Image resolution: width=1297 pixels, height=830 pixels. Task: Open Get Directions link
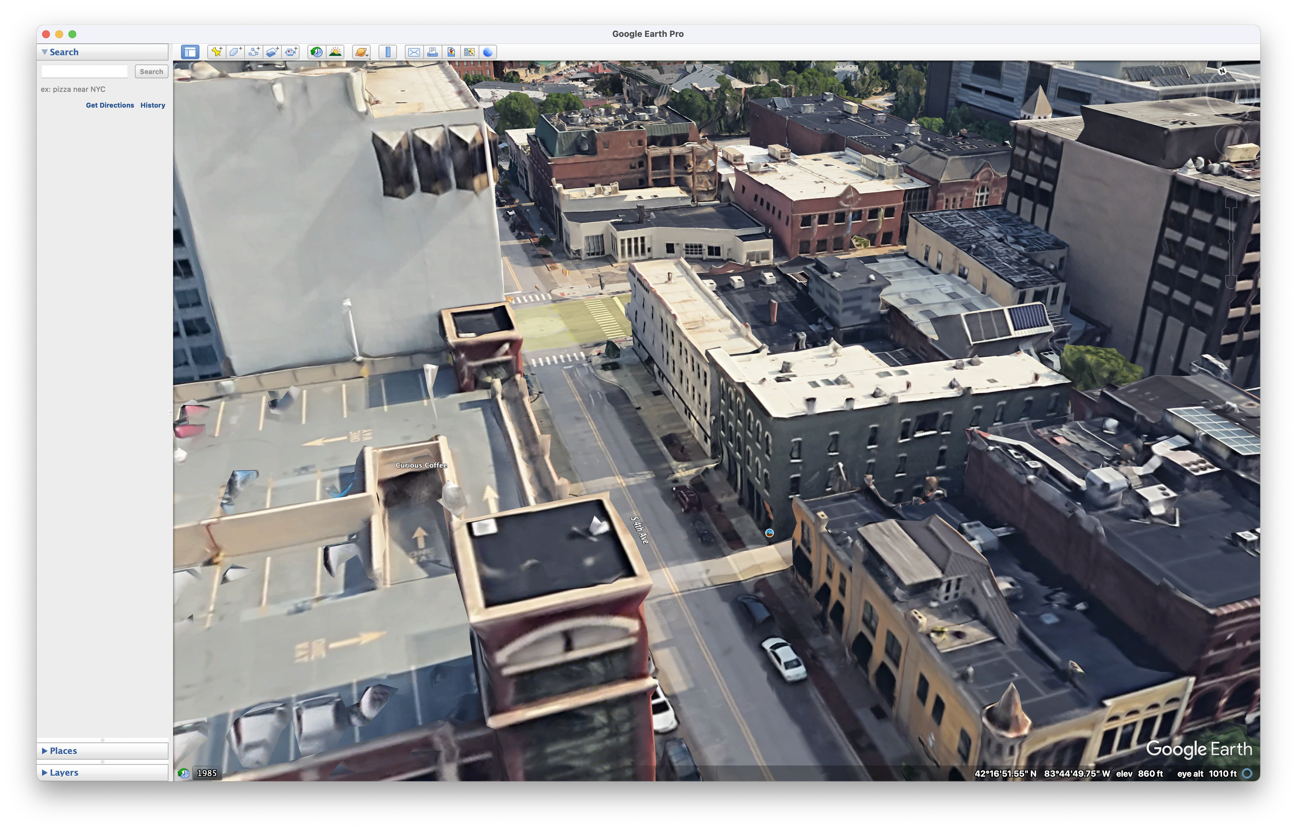[110, 105]
